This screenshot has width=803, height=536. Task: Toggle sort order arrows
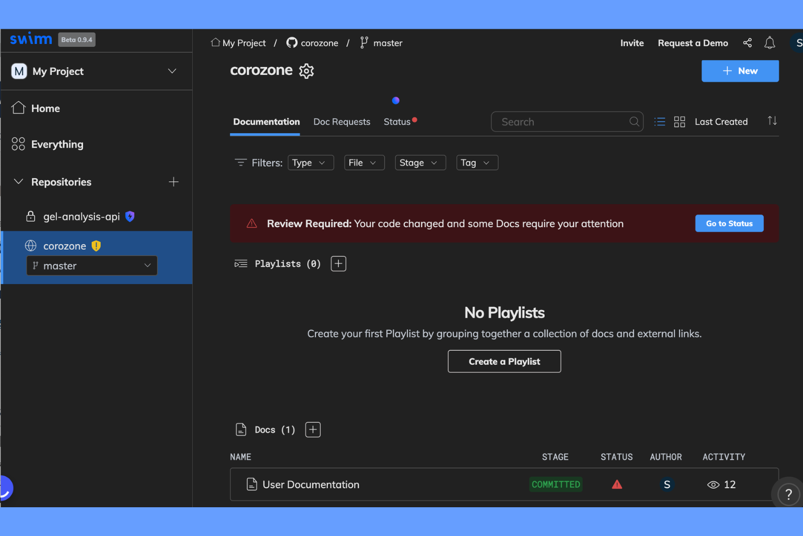tap(772, 121)
